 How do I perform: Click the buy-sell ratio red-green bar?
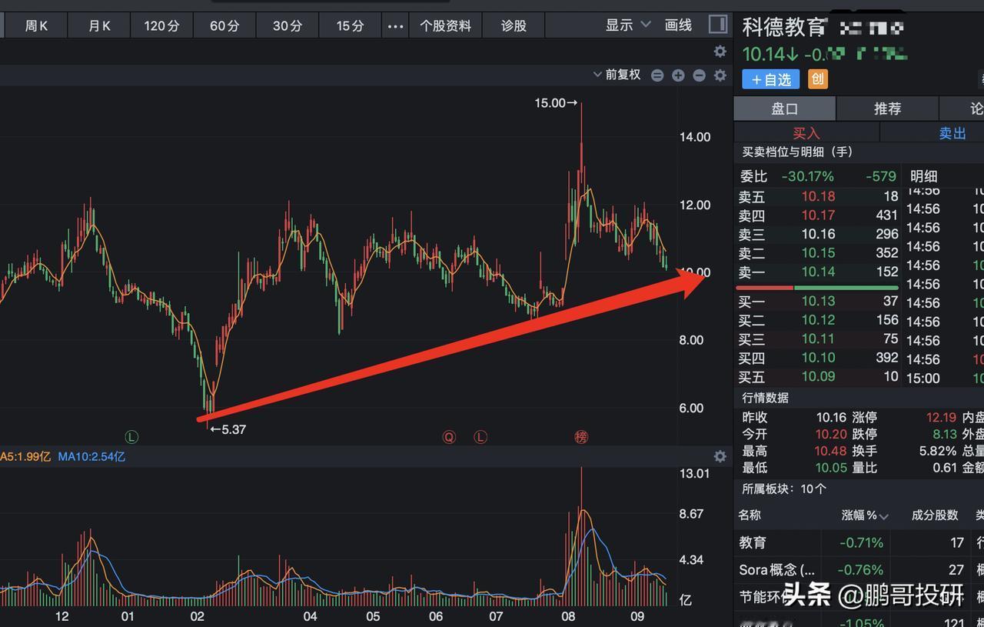[816, 288]
